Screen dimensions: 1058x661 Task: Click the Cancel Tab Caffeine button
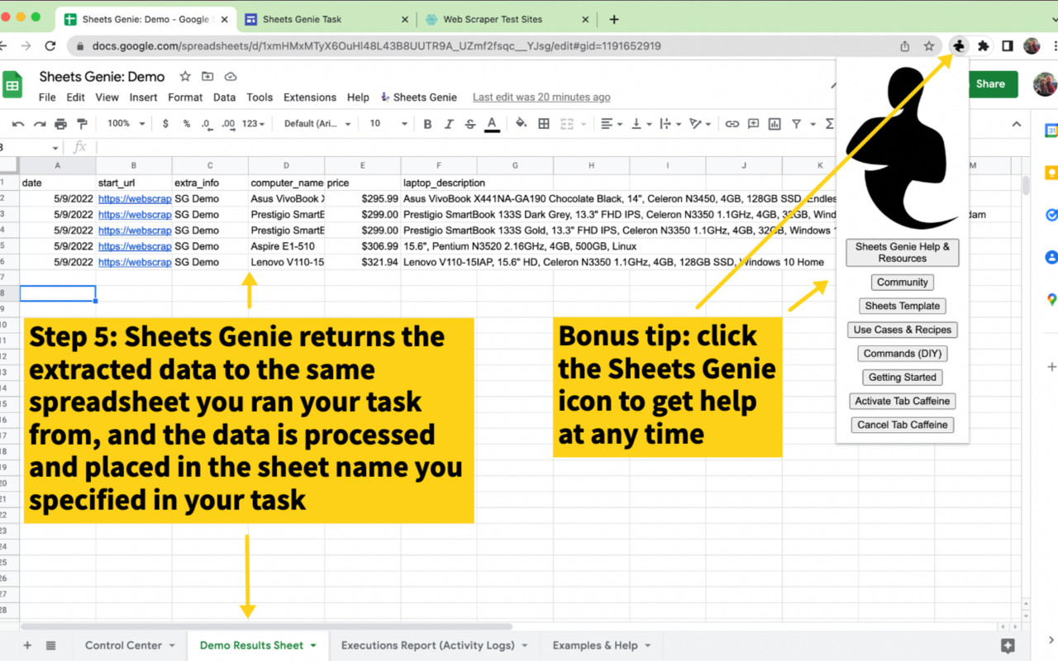(x=903, y=425)
